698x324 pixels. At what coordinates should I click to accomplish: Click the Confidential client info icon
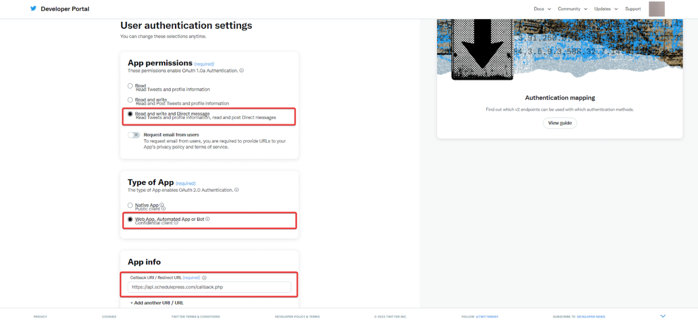click(176, 223)
